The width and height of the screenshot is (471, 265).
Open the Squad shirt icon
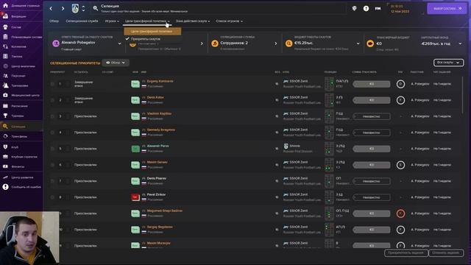click(x=5, y=27)
